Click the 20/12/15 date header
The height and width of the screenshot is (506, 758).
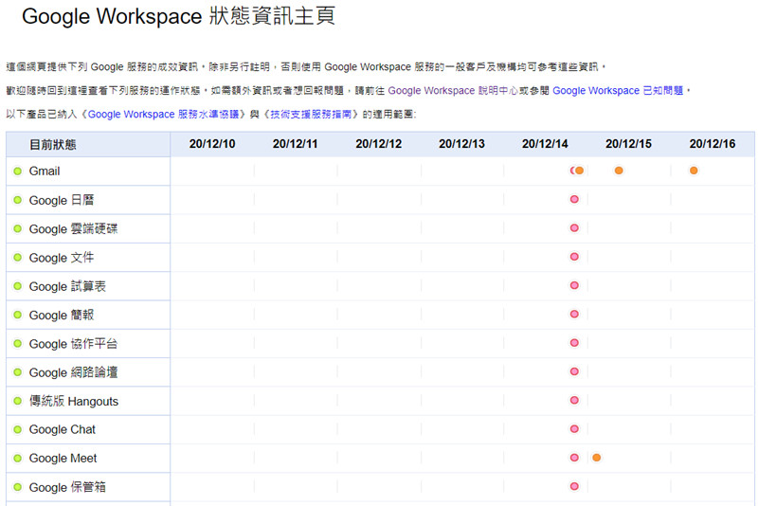click(x=628, y=144)
